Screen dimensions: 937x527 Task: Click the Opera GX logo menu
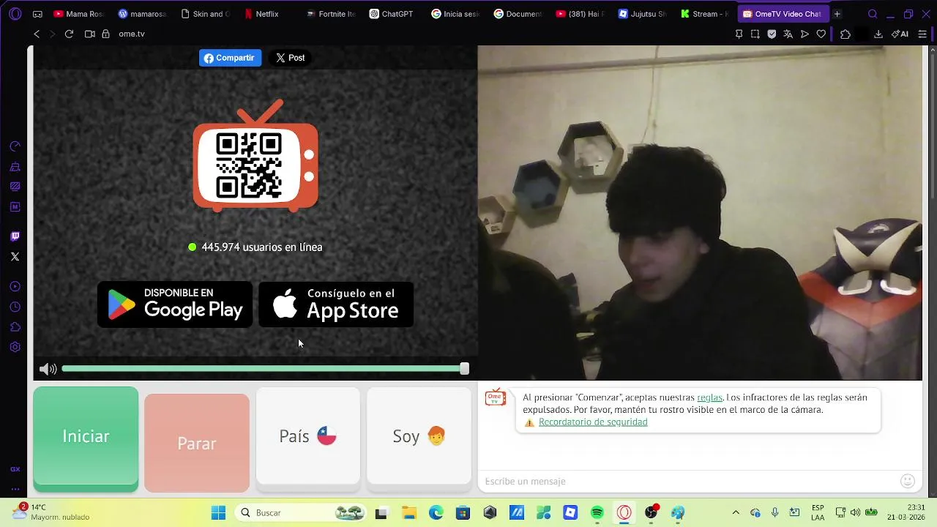coord(15,14)
